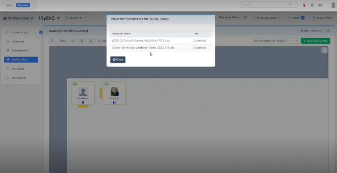This screenshot has width=337, height=173.
Task: Toggle Projector Mode switch
Action: (244, 18)
